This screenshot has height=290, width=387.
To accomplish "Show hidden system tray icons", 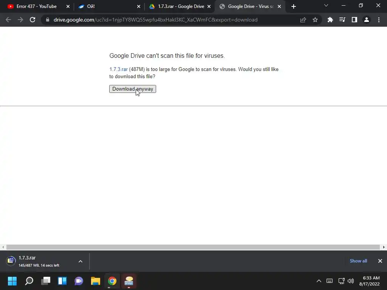I will (x=319, y=281).
